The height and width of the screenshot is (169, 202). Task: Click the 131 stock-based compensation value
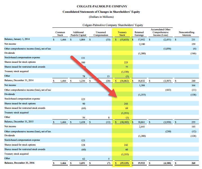(x=83, y=58)
